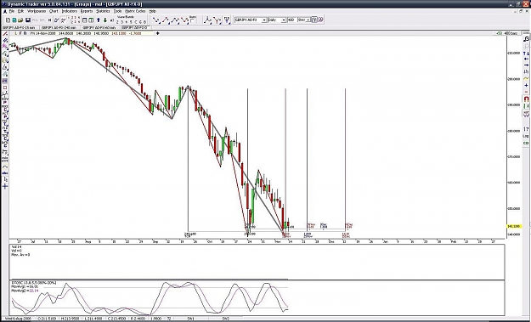The width and height of the screenshot is (531, 322).
Task: Click the green down arrow icon
Action: point(105,20)
